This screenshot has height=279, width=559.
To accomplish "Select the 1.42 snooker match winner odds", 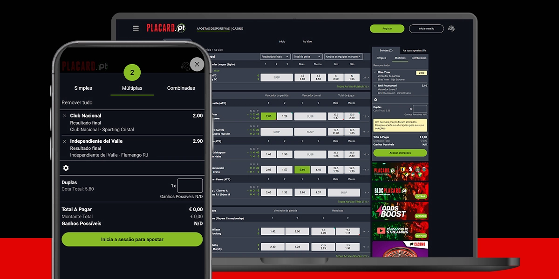I will [273, 231].
